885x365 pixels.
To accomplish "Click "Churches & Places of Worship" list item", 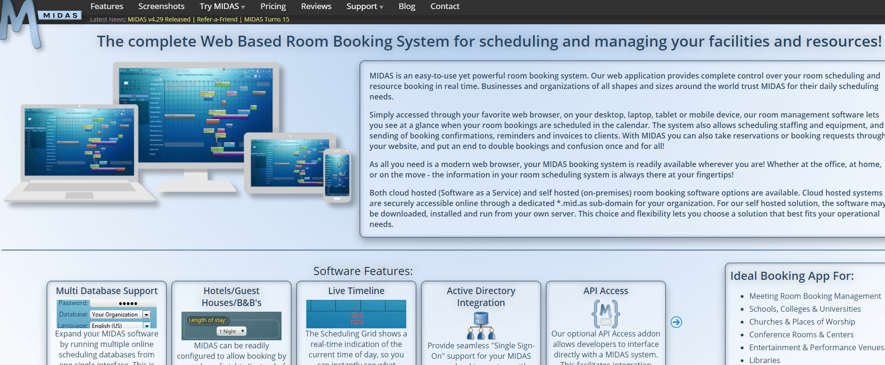I will pyautogui.click(x=802, y=322).
